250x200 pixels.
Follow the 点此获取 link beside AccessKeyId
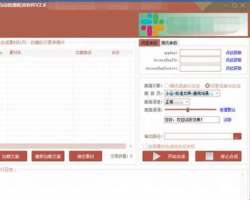[x=233, y=60]
